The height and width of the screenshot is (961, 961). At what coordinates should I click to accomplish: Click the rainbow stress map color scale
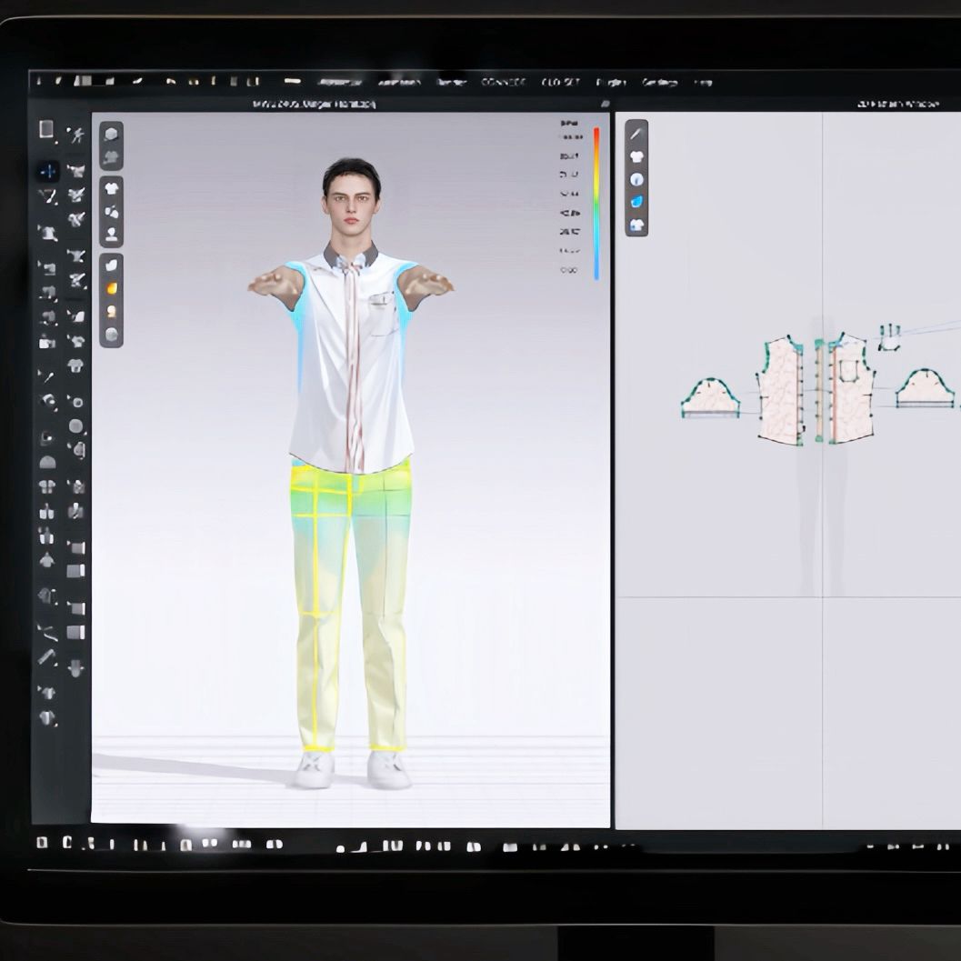pos(596,204)
